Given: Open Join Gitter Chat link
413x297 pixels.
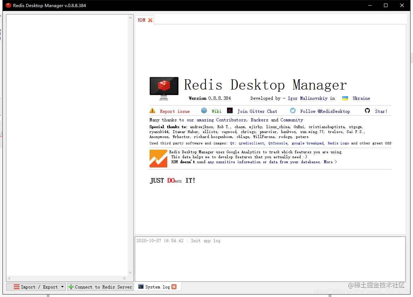Looking at the screenshot, I should [x=257, y=111].
